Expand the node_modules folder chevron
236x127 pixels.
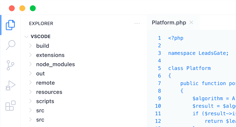pos(30,64)
